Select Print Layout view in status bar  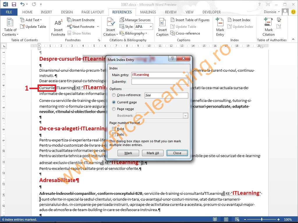(226, 220)
